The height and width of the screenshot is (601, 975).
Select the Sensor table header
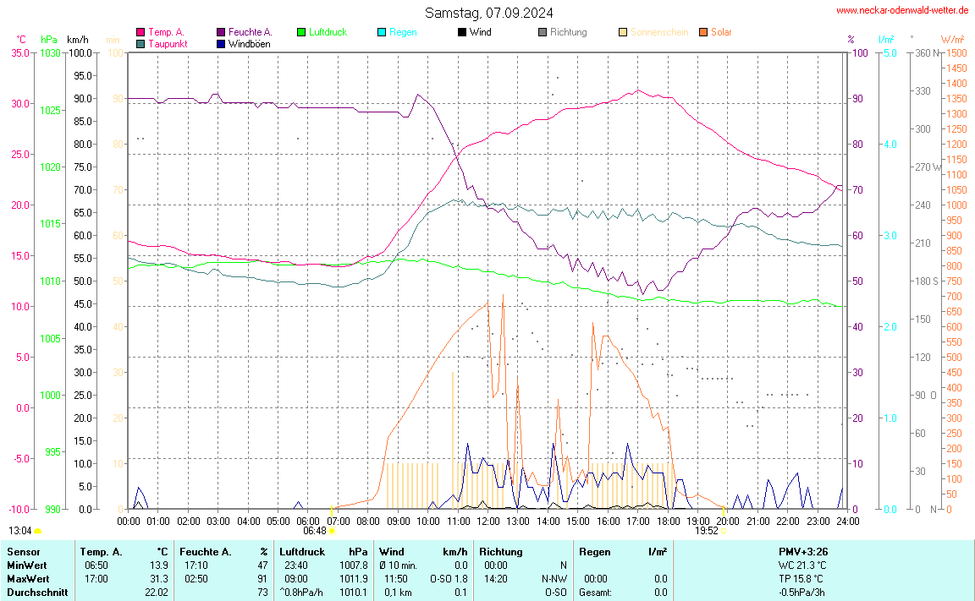point(23,551)
